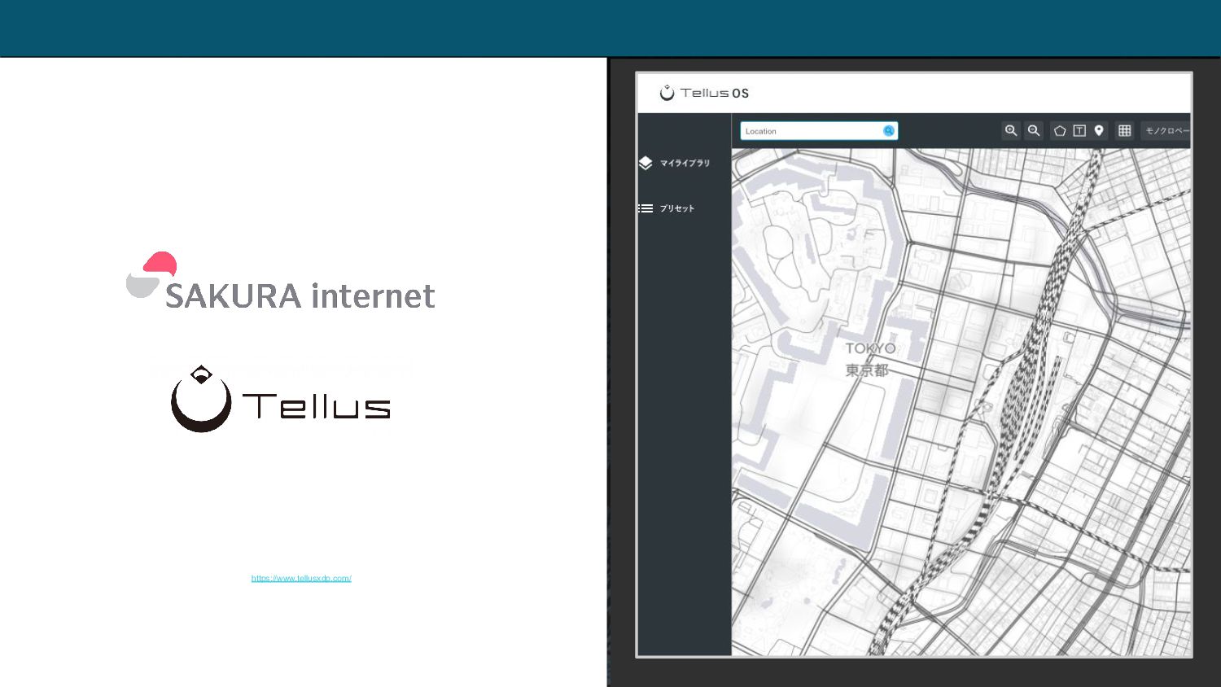Click the Tellus OS logo in header
This screenshot has width=1221, height=687.
(x=704, y=93)
